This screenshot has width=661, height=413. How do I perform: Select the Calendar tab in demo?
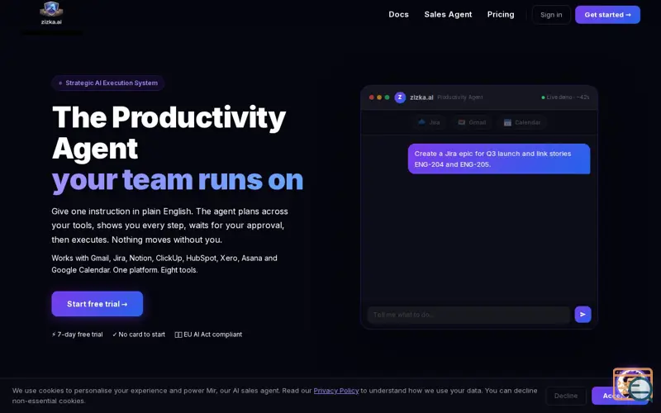pyautogui.click(x=522, y=122)
